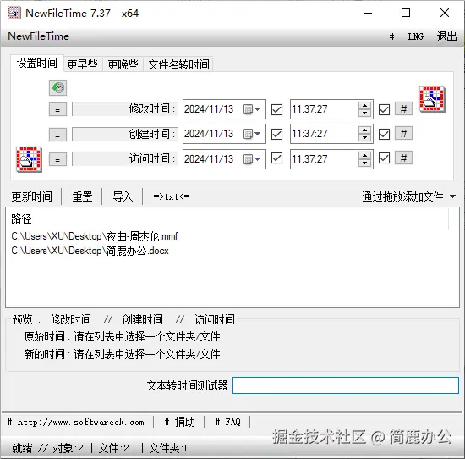Click the 更新时间 button
Screen dimensions: 465x459
pos(32,196)
